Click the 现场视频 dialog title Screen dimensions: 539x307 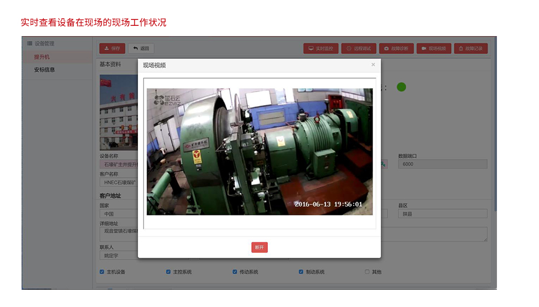pos(154,65)
